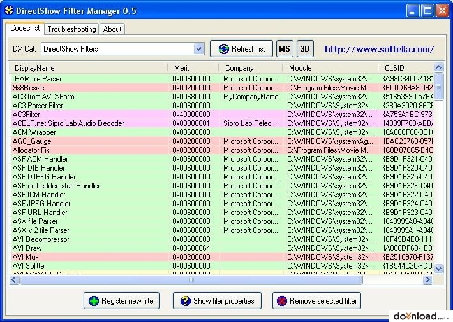This screenshot has width=453, height=322.
Task: Select the AVI Mux row
Action: [x=221, y=257]
